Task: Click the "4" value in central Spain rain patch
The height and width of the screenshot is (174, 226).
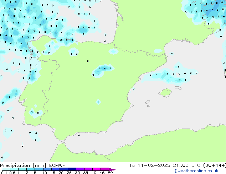Action: pos(105,69)
